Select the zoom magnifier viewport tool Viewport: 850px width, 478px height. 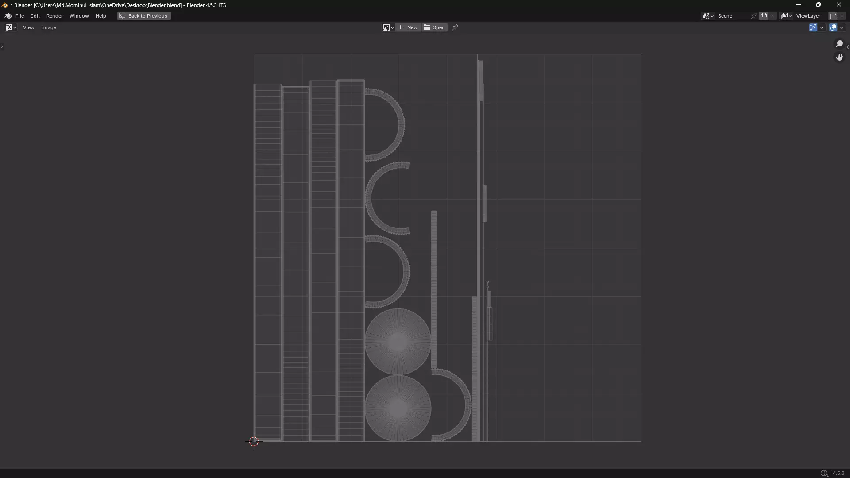tap(839, 44)
